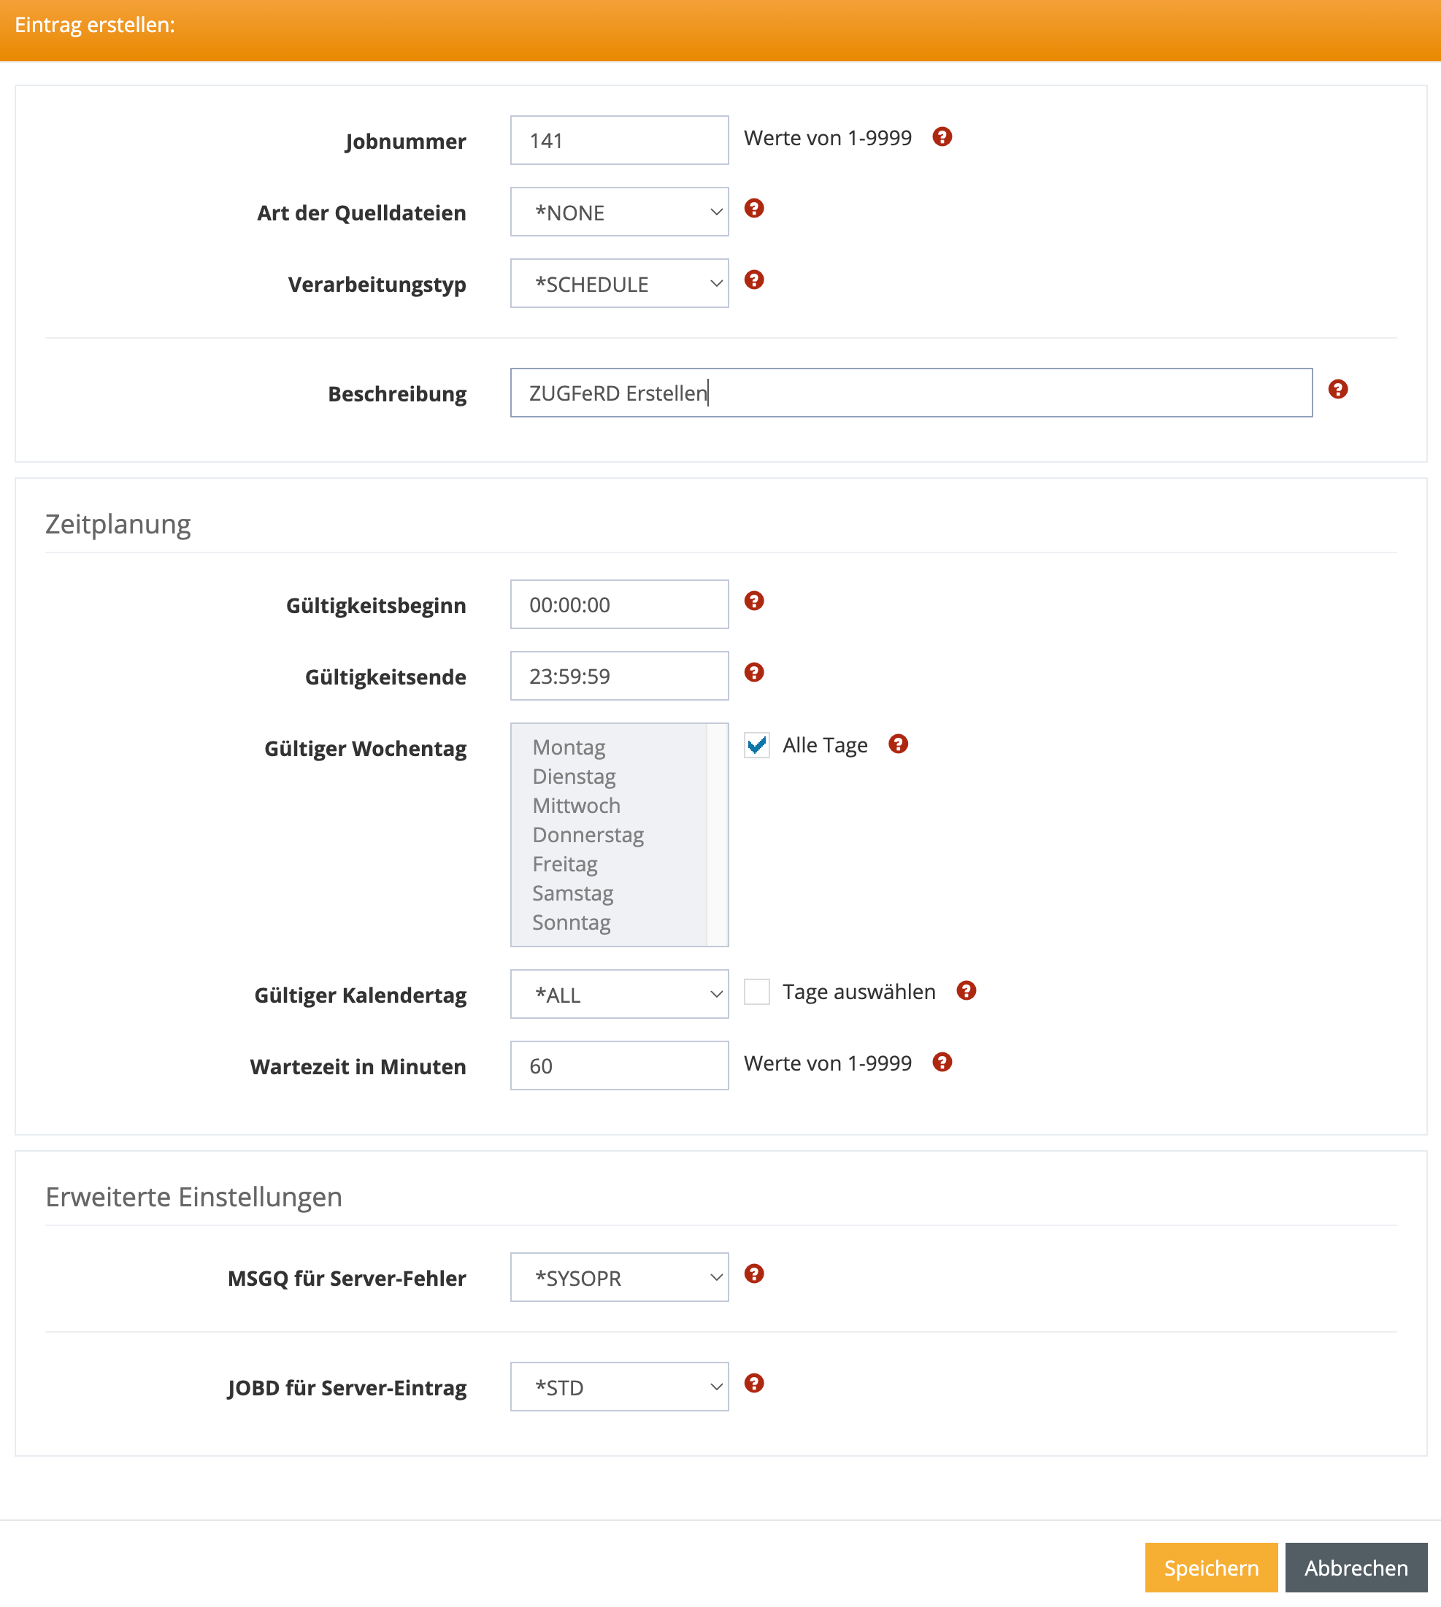This screenshot has height=1607, width=1441.
Task: Open help for Art der Quelldateien
Action: point(754,208)
